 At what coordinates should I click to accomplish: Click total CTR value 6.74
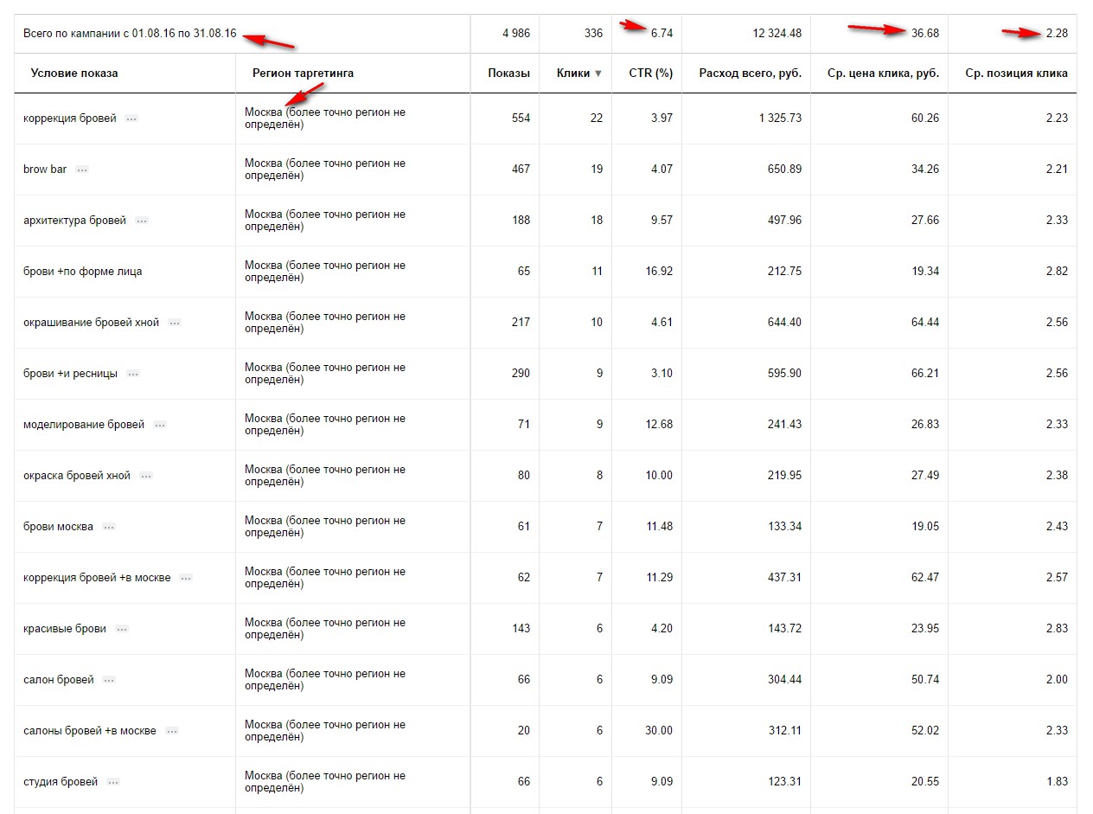click(x=662, y=34)
